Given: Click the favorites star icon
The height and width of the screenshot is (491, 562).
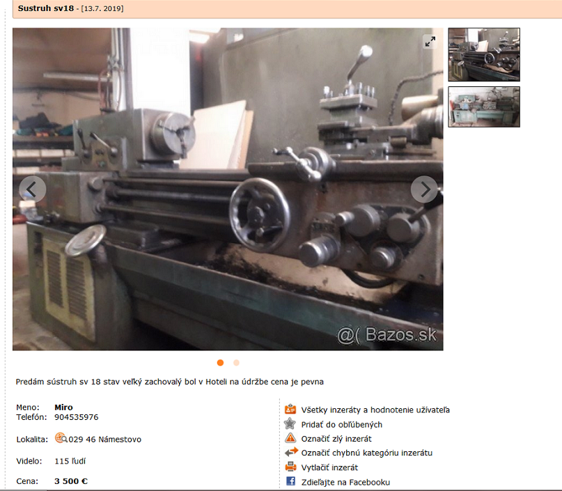Looking at the screenshot, I should tap(290, 424).
